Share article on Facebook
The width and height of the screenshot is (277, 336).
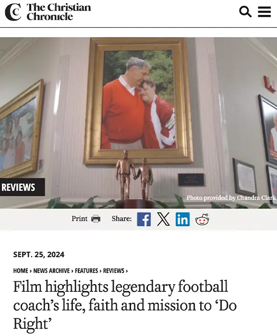[144, 219]
